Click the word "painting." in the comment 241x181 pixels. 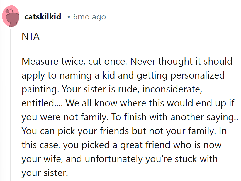40,89
